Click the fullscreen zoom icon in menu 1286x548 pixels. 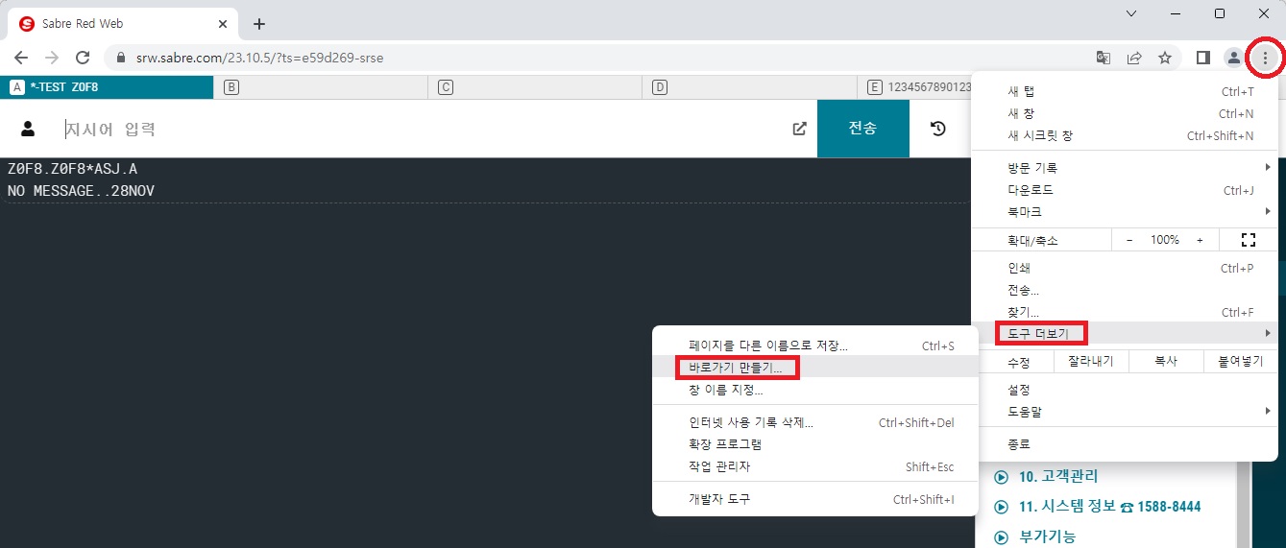[1249, 240]
